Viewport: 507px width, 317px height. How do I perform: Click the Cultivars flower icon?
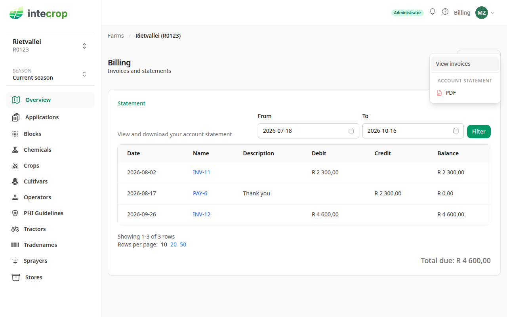pyautogui.click(x=15, y=181)
